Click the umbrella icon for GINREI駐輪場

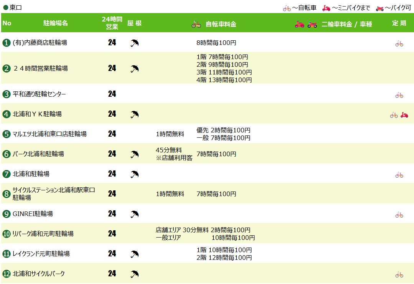tap(135, 214)
